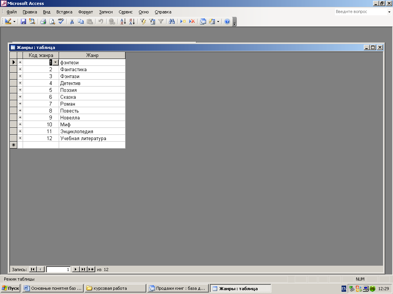Sort ascending А-Я icon

pos(123,21)
